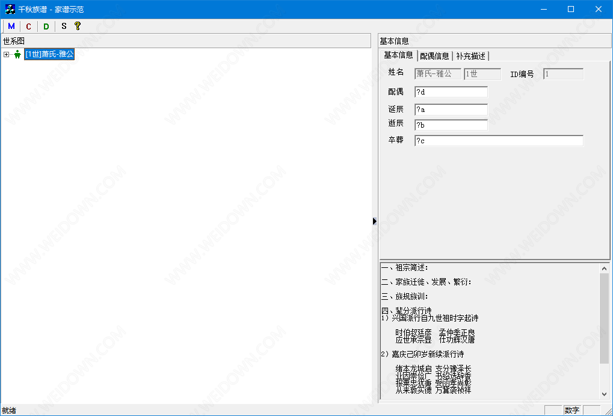613x416 pixels.
Task: Click the green person icon in the tree
Action: pos(17,54)
